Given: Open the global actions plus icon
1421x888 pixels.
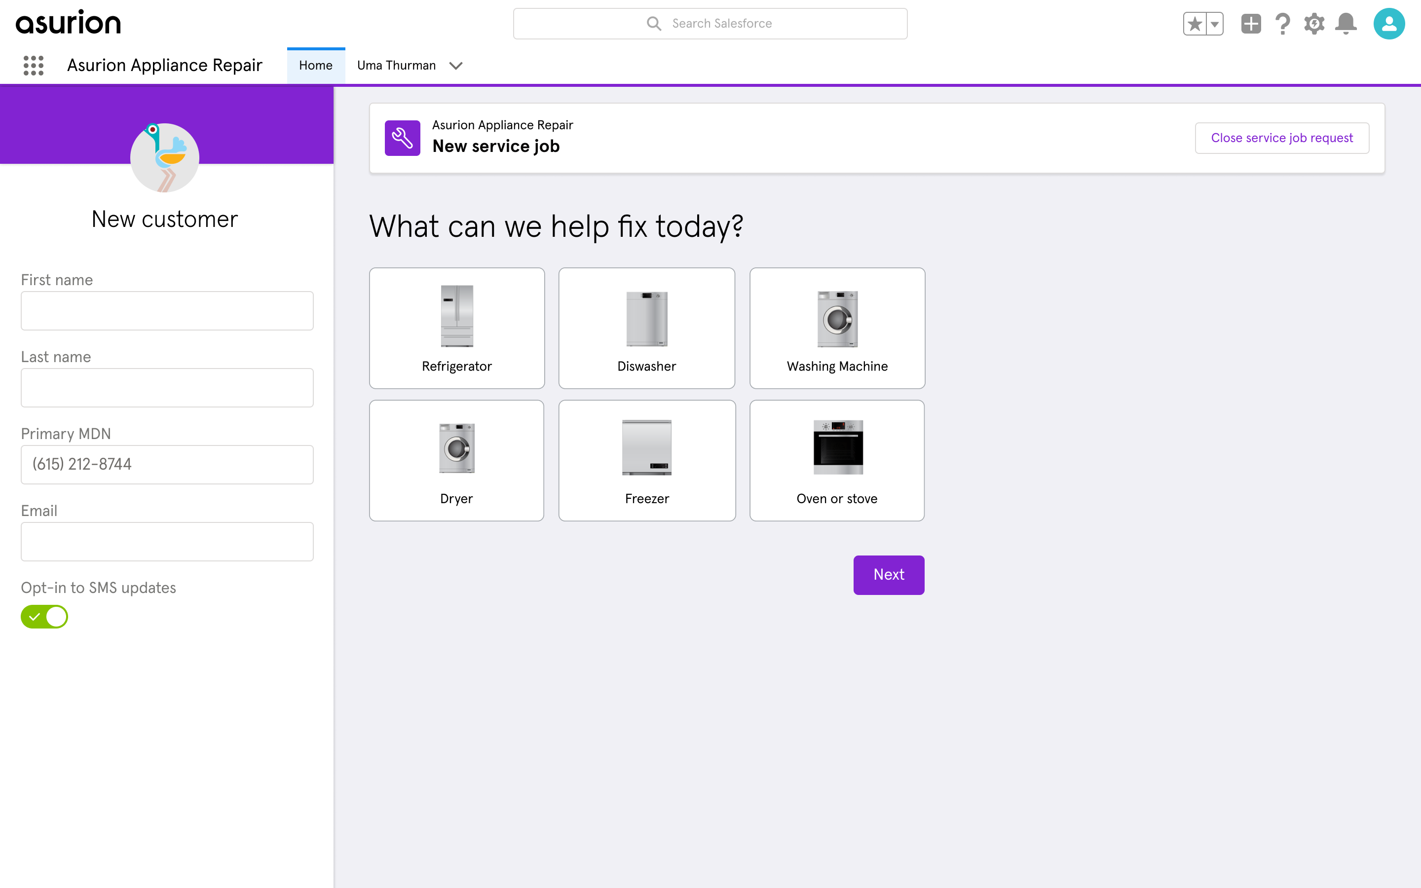Looking at the screenshot, I should pos(1251,24).
